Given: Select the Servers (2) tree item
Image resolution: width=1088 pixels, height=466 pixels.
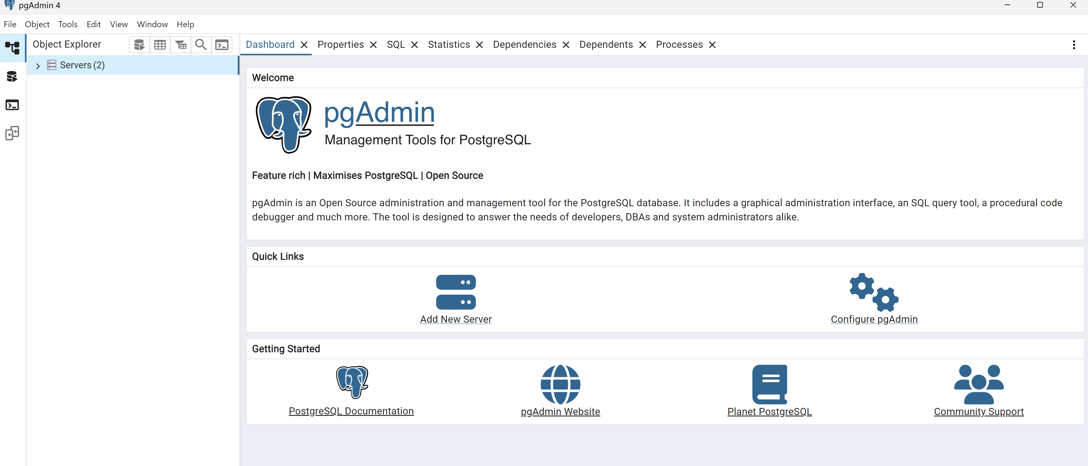Looking at the screenshot, I should point(132,65).
